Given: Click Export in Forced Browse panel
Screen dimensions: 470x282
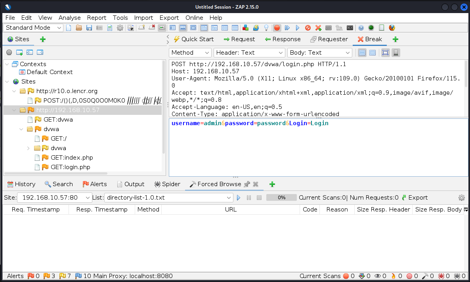Looking at the screenshot, I should point(415,198).
